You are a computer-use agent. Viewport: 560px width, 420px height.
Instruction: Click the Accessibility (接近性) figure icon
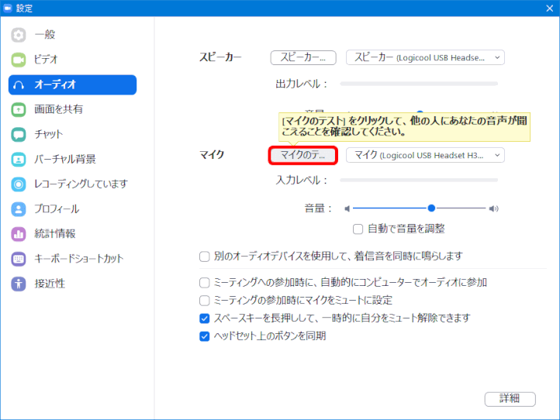click(18, 284)
